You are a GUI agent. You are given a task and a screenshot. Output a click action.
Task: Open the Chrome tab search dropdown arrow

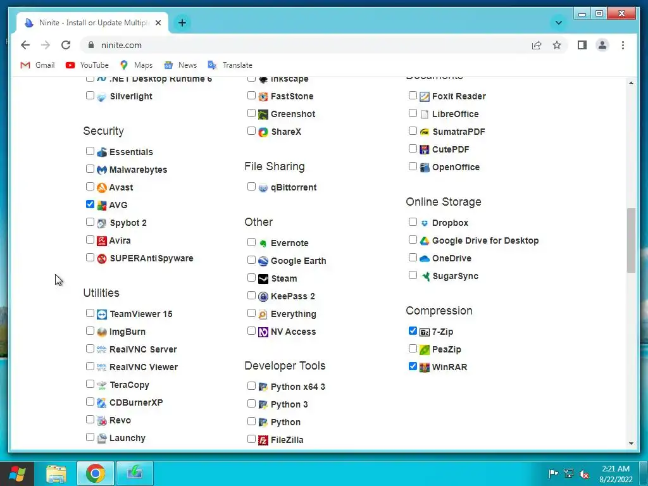pos(558,23)
